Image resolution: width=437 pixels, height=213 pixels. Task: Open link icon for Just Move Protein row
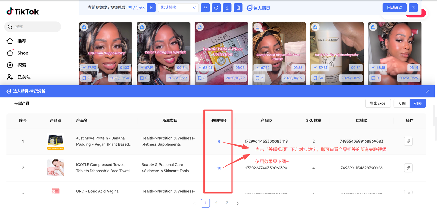point(408,141)
